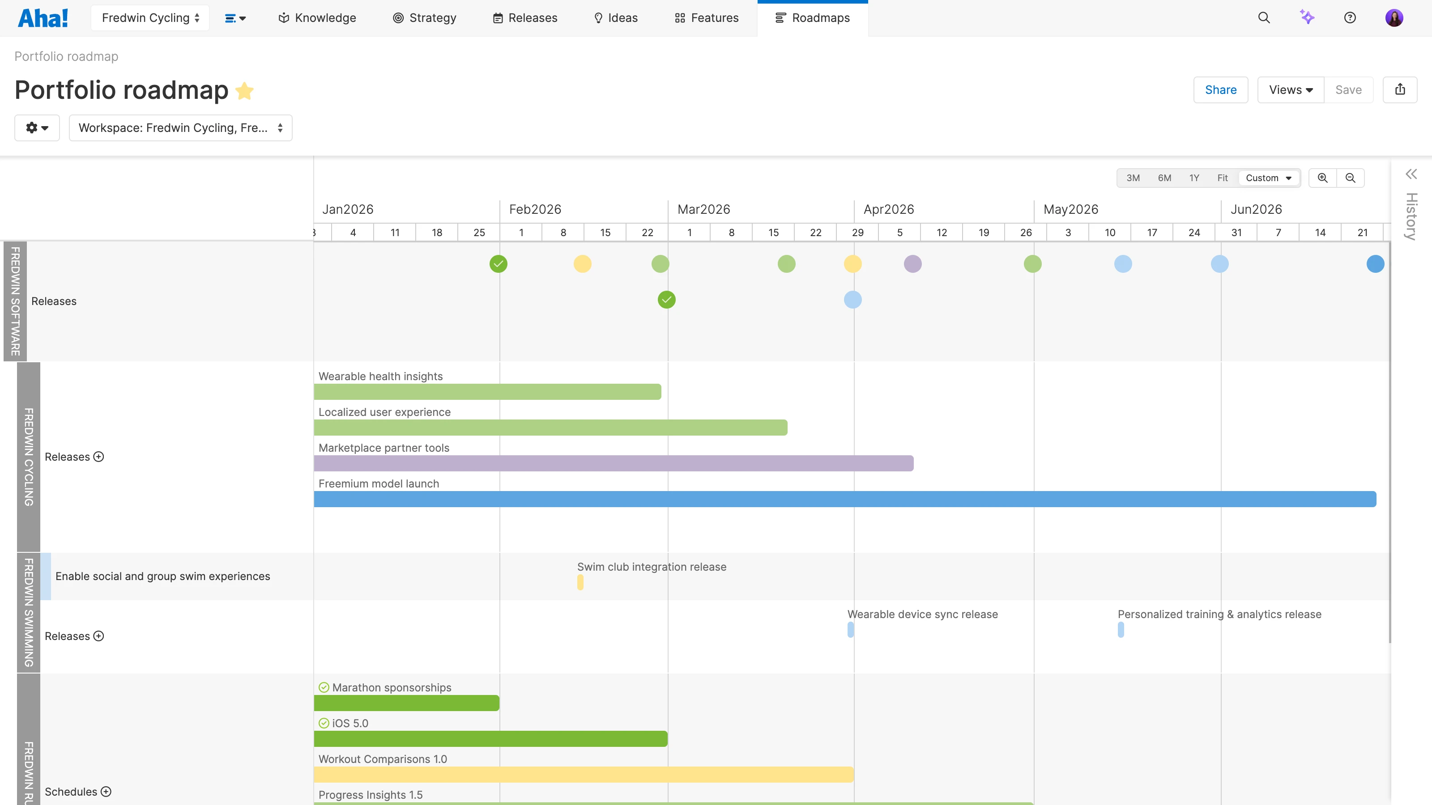
Task: Select the blue Freemium model launch bar
Action: pyautogui.click(x=834, y=499)
